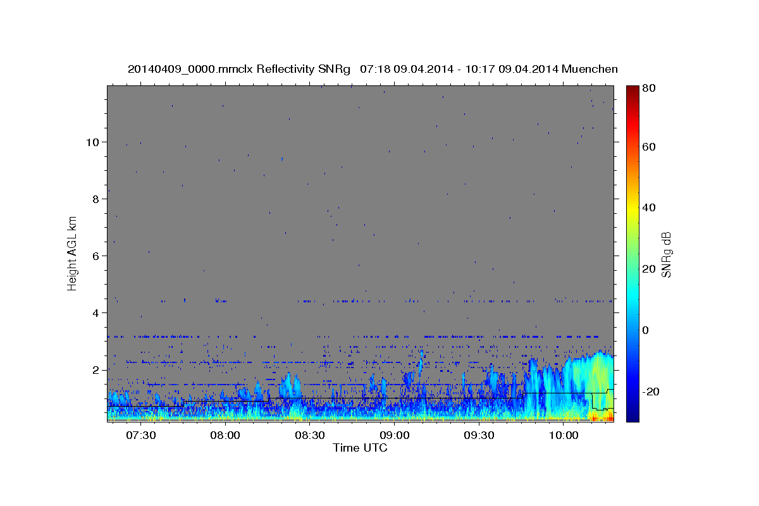
Task: Click the colorbar value 20
Action: pos(648,269)
